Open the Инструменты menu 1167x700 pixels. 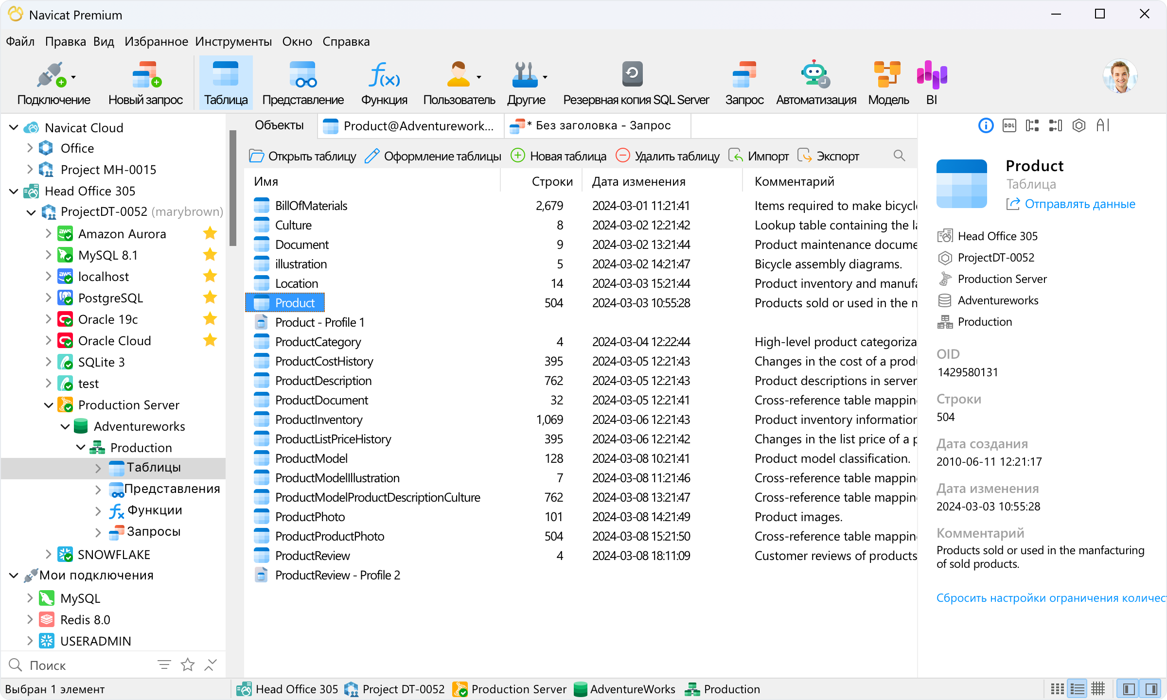[x=233, y=41]
